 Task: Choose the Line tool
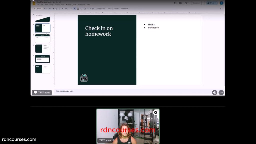88,9
